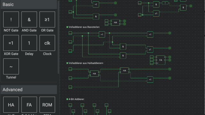This screenshot has height=115, width=205.
Task: Click the component panel vertical scrollbar
Action: click(58, 37)
